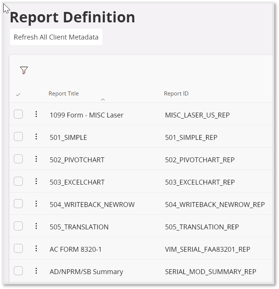Select the VIM_SERIAL_FAA83201_REP report ID cell
Screen dimensions: 279x289
pyautogui.click(x=208, y=249)
